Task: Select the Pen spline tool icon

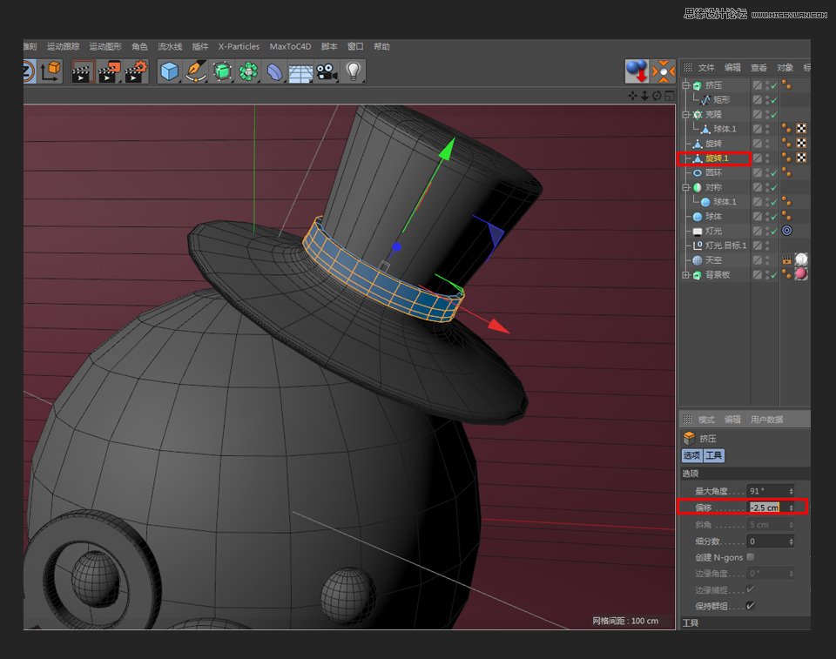Action: (196, 71)
